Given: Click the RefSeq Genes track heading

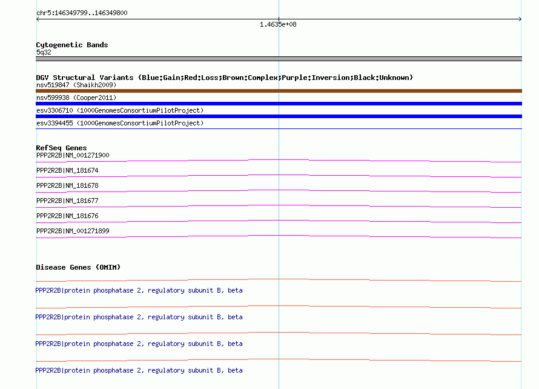Looking at the screenshot, I should coord(61,148).
